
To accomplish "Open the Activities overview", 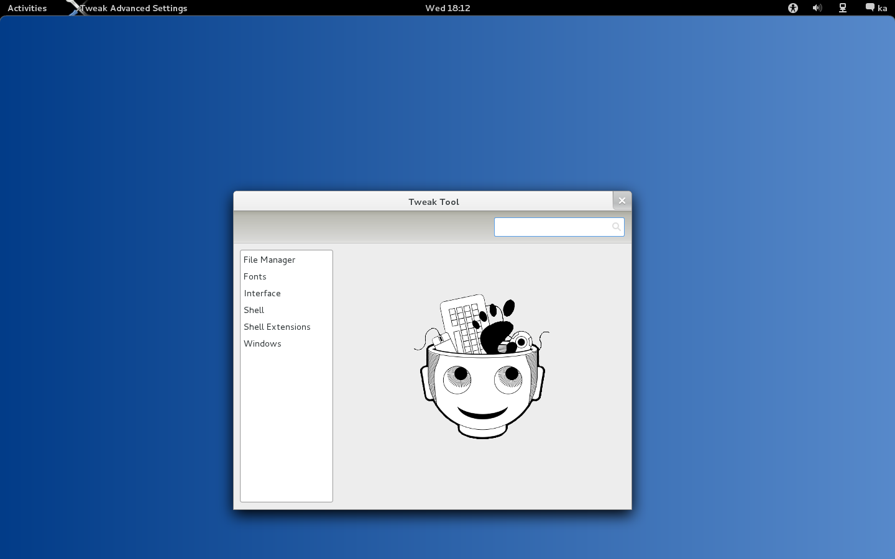I will 27,8.
